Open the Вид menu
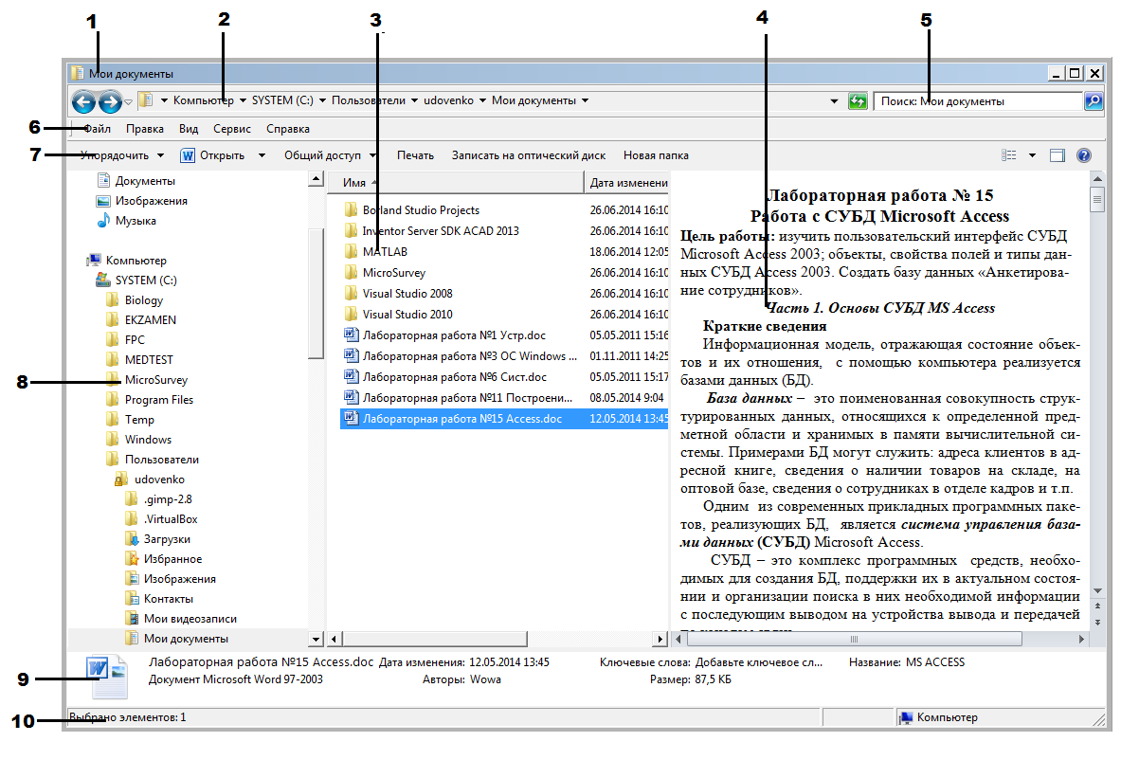 pyautogui.click(x=189, y=129)
